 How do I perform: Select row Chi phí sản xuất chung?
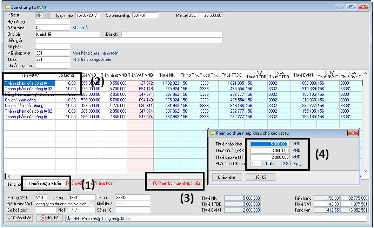coord(183,106)
